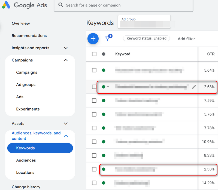Expand Insights and reports section
218x190 pixels.
pyautogui.click(x=66, y=48)
